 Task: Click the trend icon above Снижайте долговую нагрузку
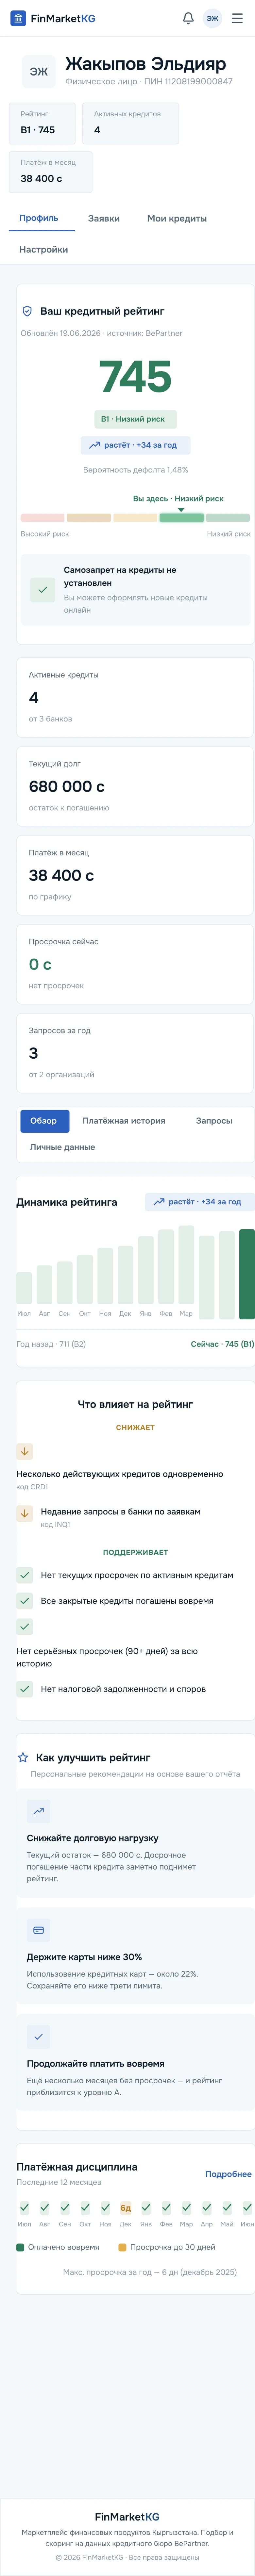[38, 1811]
